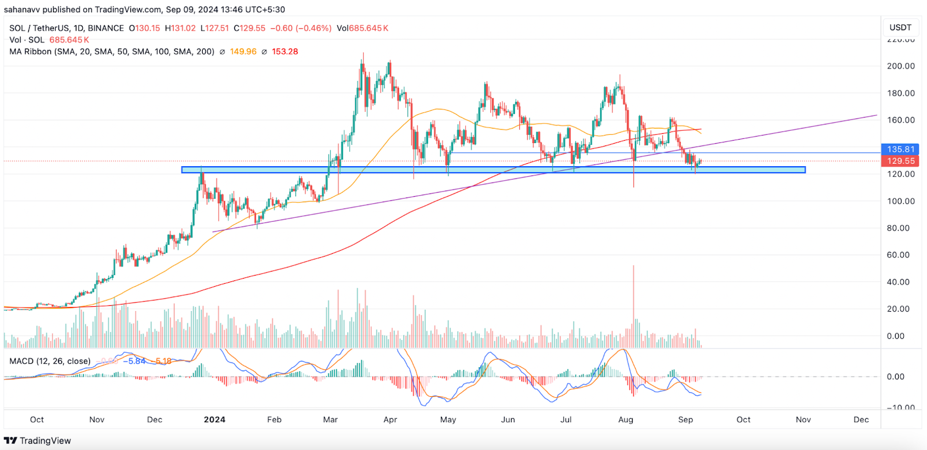Click the 2024 year label on time axis
The height and width of the screenshot is (450, 927).
214,420
